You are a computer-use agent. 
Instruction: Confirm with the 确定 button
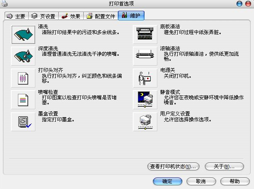(167, 182)
